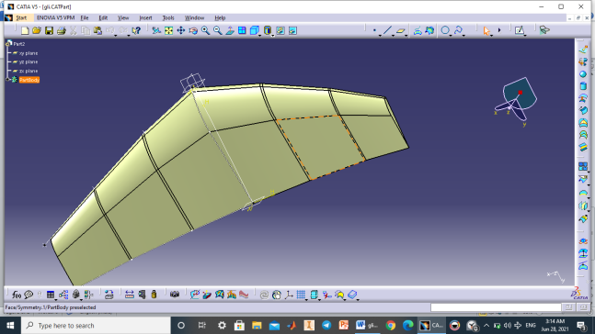Select the Plane creation tool
The height and width of the screenshot is (334, 595).
[400, 30]
